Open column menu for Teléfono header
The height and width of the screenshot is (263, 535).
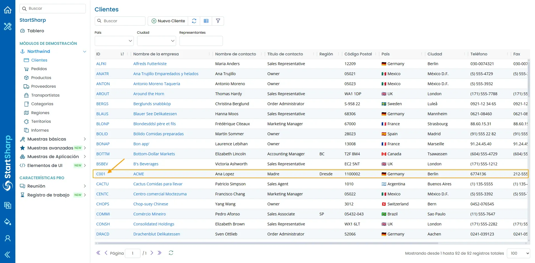pos(507,54)
